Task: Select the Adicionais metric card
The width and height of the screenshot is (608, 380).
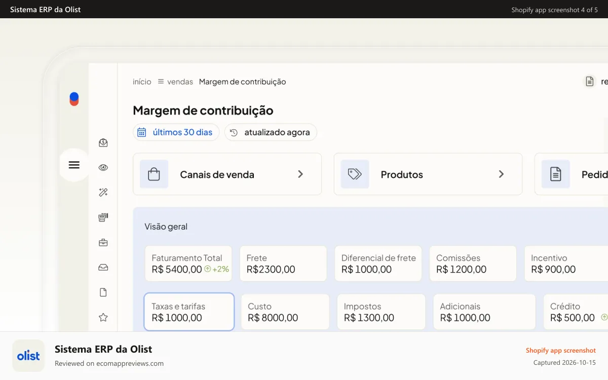Action: [x=484, y=312]
